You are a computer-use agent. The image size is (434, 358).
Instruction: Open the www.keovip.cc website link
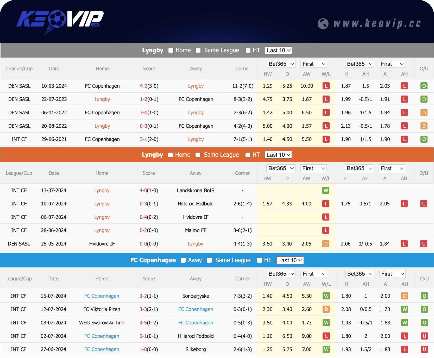(377, 24)
